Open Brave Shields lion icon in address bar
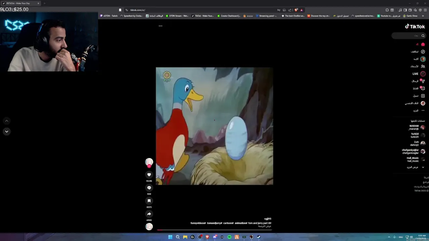This screenshot has height=241, width=429. click(x=296, y=10)
